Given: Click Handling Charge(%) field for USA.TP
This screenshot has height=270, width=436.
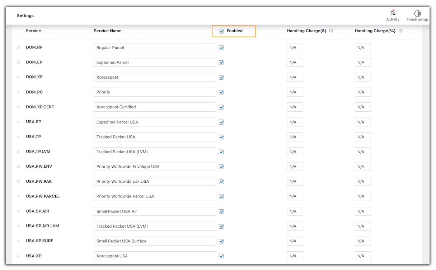Looking at the screenshot, I should coord(363,137).
